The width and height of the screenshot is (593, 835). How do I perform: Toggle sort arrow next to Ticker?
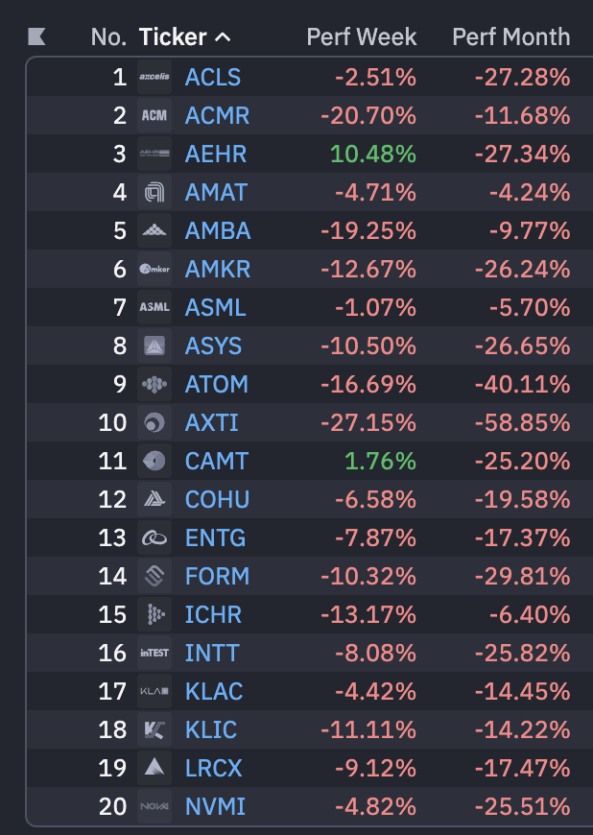223,37
